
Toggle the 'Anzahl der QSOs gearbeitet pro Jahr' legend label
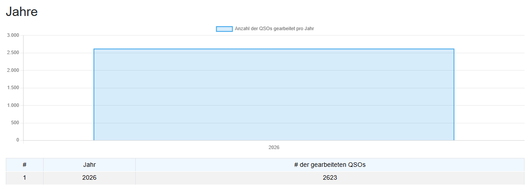click(x=275, y=29)
